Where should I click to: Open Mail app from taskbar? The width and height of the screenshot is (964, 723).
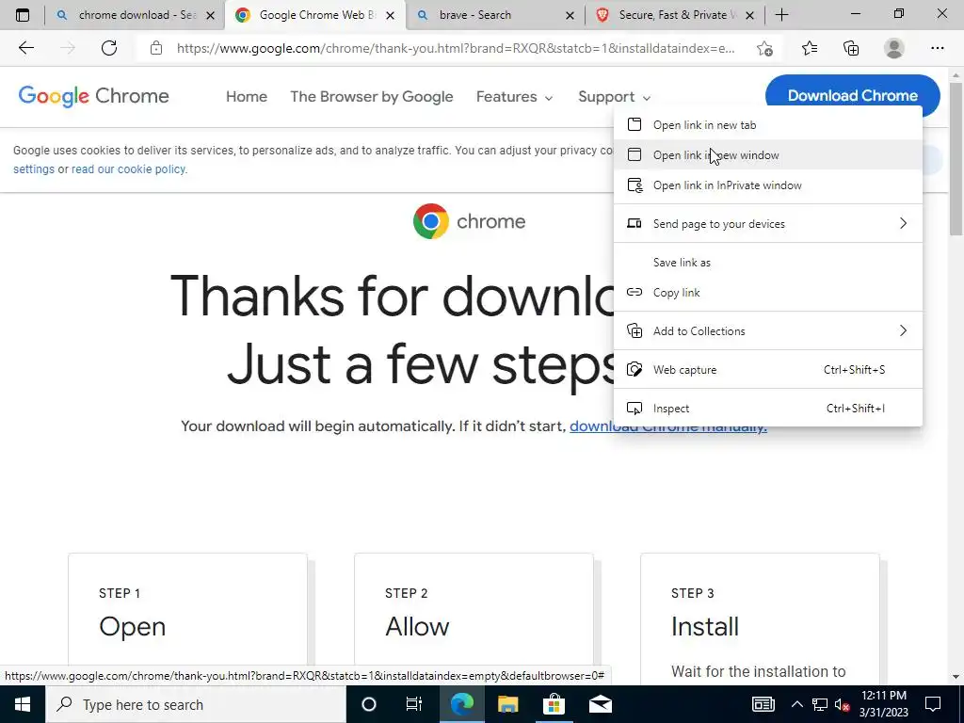(600, 704)
